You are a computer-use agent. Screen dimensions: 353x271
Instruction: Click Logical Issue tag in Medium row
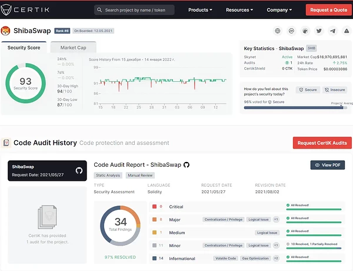tap(267, 233)
